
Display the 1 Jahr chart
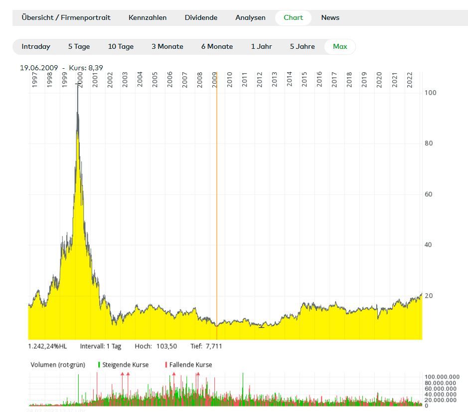click(261, 46)
